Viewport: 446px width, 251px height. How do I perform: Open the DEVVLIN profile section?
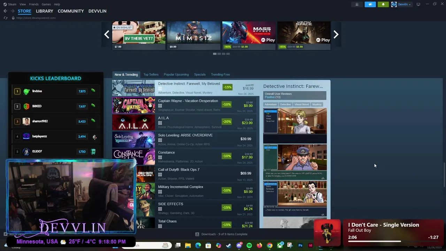point(97,11)
